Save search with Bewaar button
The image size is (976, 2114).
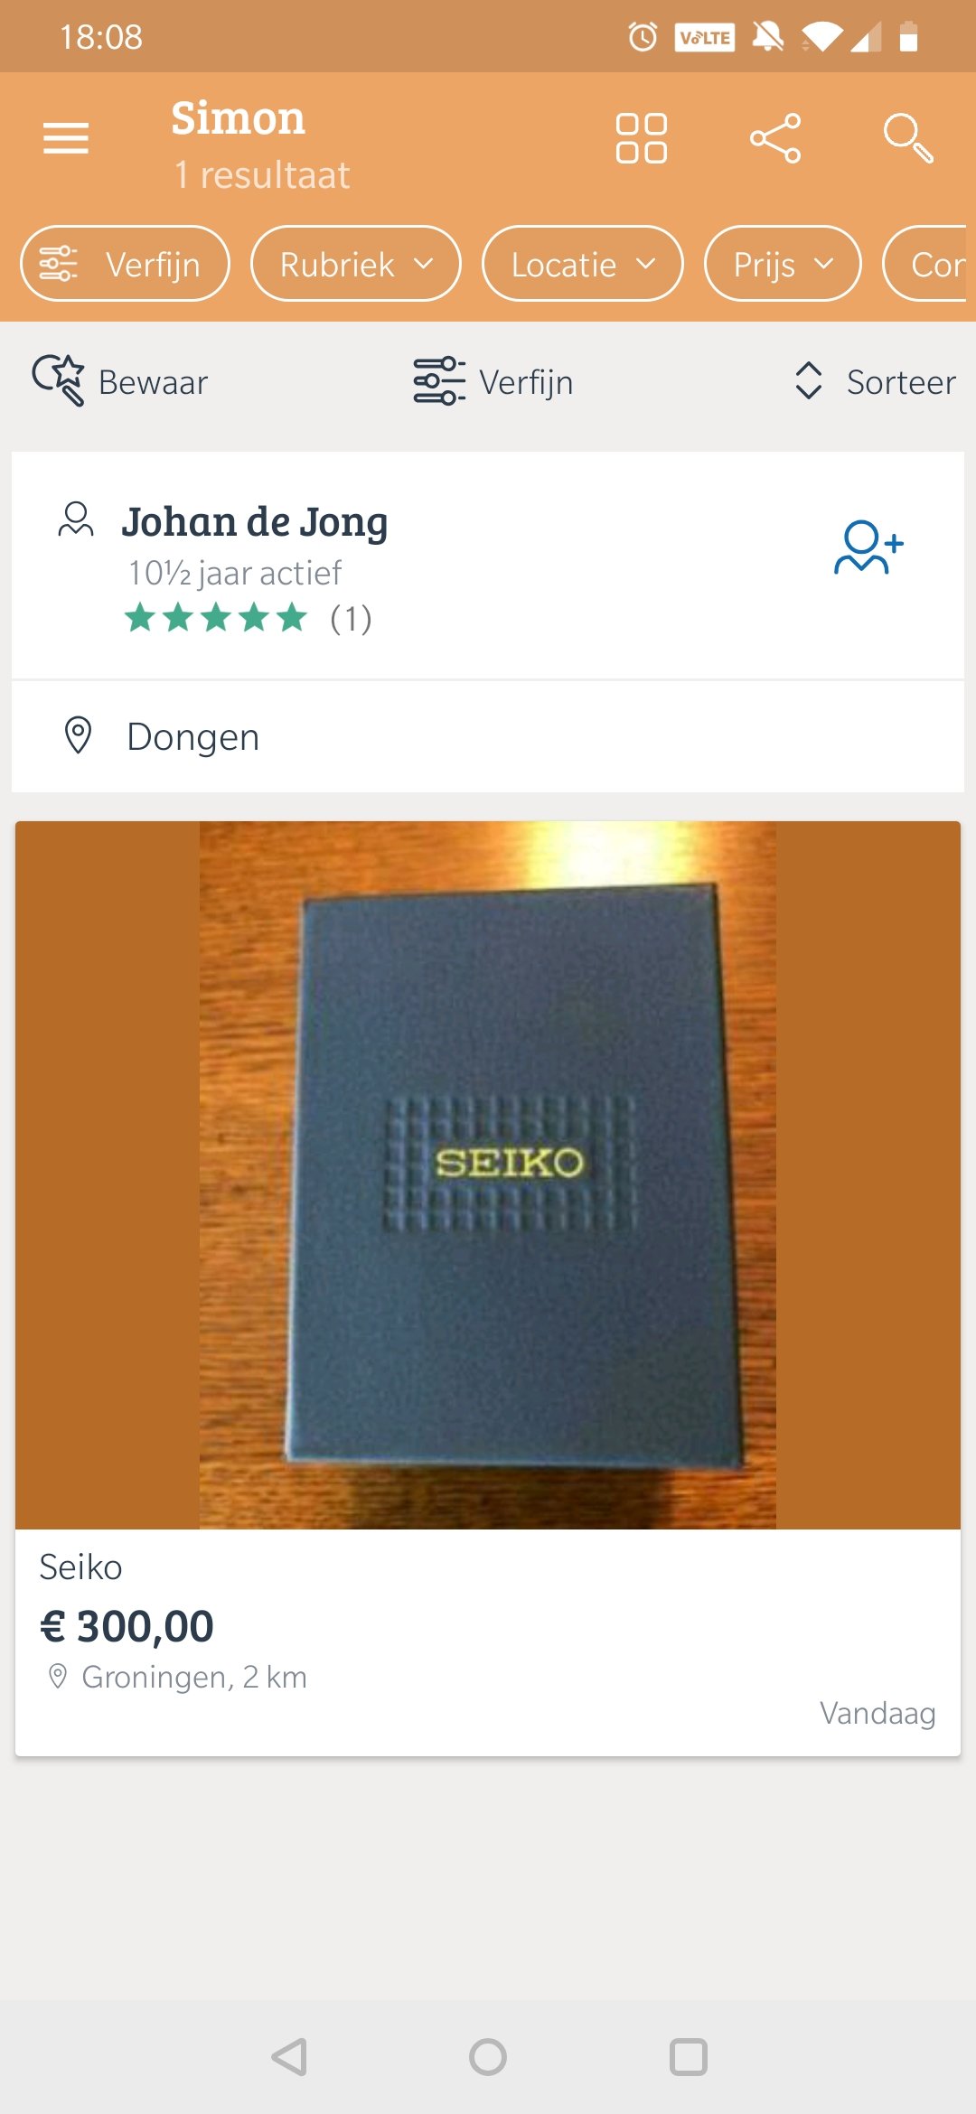[x=120, y=381]
